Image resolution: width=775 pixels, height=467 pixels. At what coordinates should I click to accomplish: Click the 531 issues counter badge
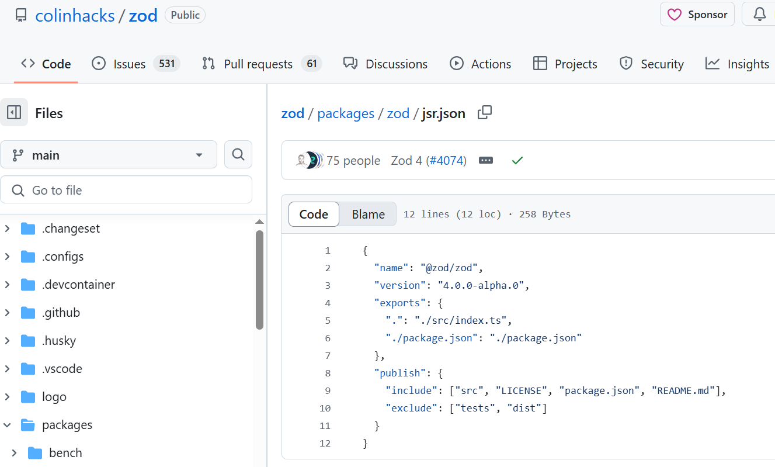(x=166, y=64)
